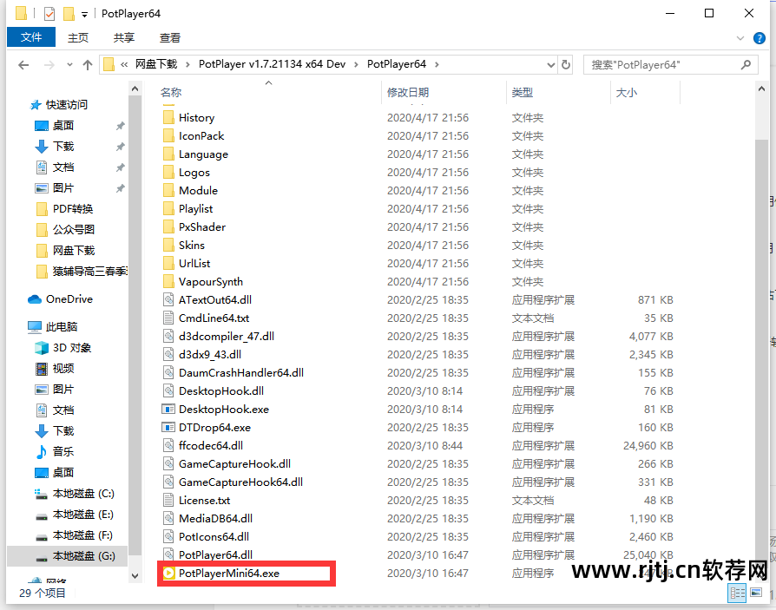Select PotIcons64.dll file name
This screenshot has width=776, height=610.
coord(214,537)
